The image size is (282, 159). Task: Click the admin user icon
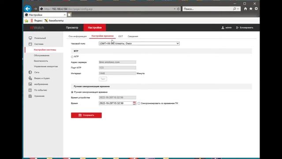pos(223,27)
